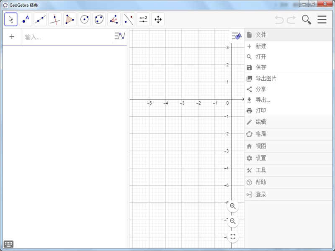
Task: Toggle the algebra style bar icon
Action: (x=120, y=36)
